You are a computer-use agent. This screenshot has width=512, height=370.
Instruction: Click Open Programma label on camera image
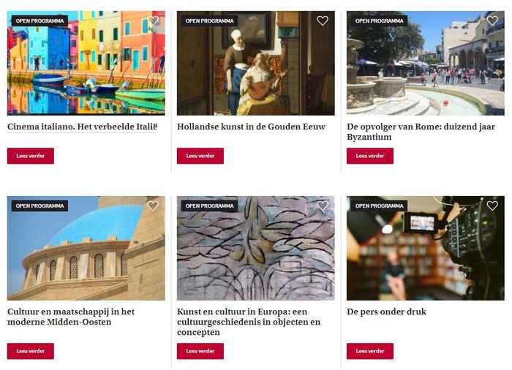[379, 205]
